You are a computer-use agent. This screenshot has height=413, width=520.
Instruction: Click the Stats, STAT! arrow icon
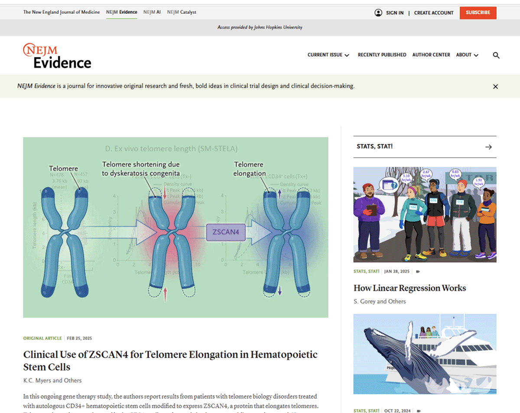(488, 147)
